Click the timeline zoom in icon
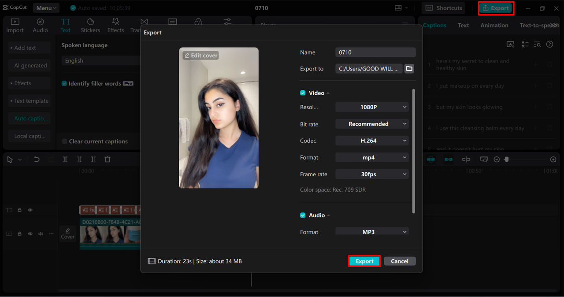Screen dimensions: 564x297 (x=553, y=160)
